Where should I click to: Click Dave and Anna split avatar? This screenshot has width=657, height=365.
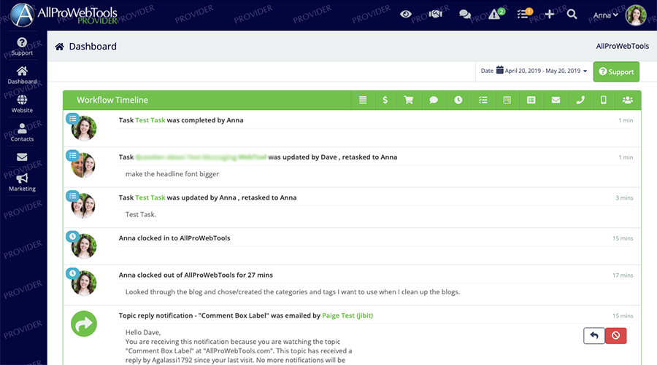(84, 165)
